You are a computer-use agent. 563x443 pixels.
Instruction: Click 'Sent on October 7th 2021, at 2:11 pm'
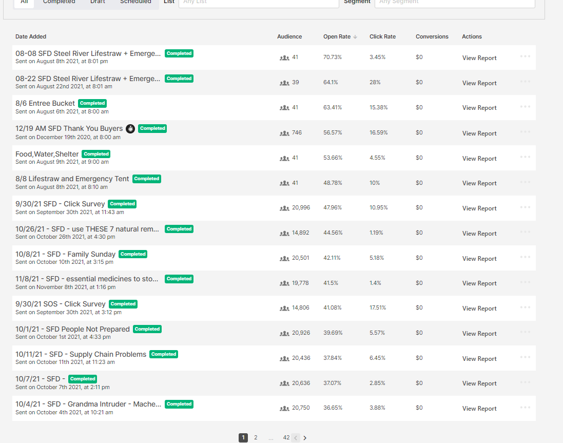click(x=63, y=388)
